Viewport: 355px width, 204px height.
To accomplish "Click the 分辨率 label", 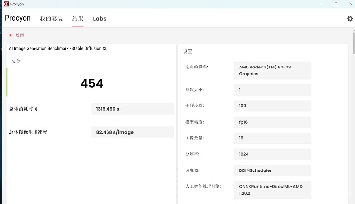I will (x=192, y=154).
